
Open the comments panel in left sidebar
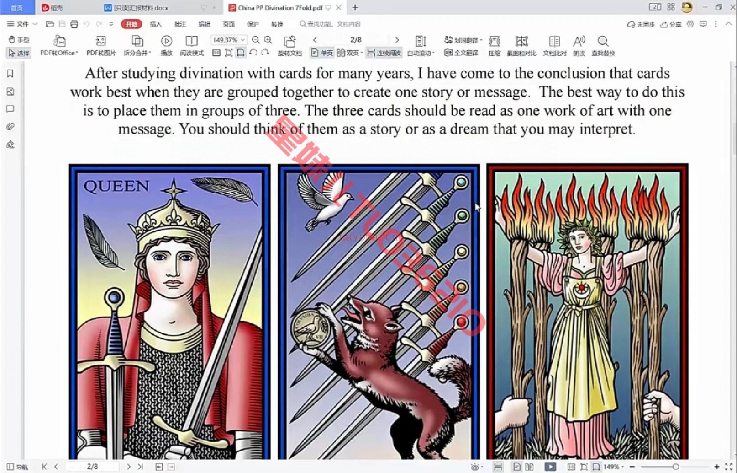pyautogui.click(x=11, y=109)
